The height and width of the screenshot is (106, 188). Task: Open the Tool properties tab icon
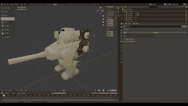pyautogui.click(x=121, y=27)
